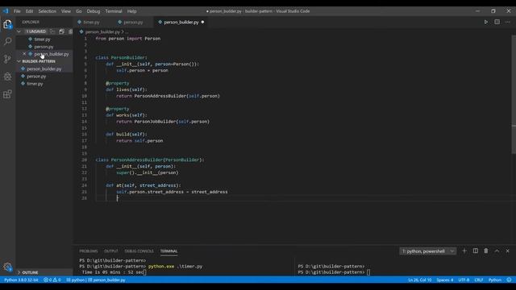
Task: Click Python language mode in status bar
Action: 494,280
